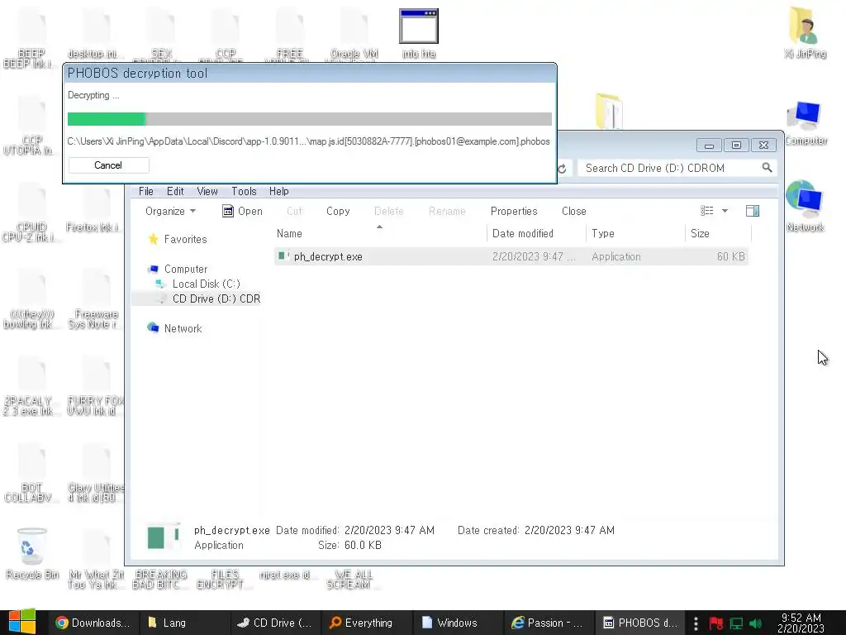Image resolution: width=846 pixels, height=635 pixels.
Task: Click the Open toolbar button
Action: click(x=242, y=211)
